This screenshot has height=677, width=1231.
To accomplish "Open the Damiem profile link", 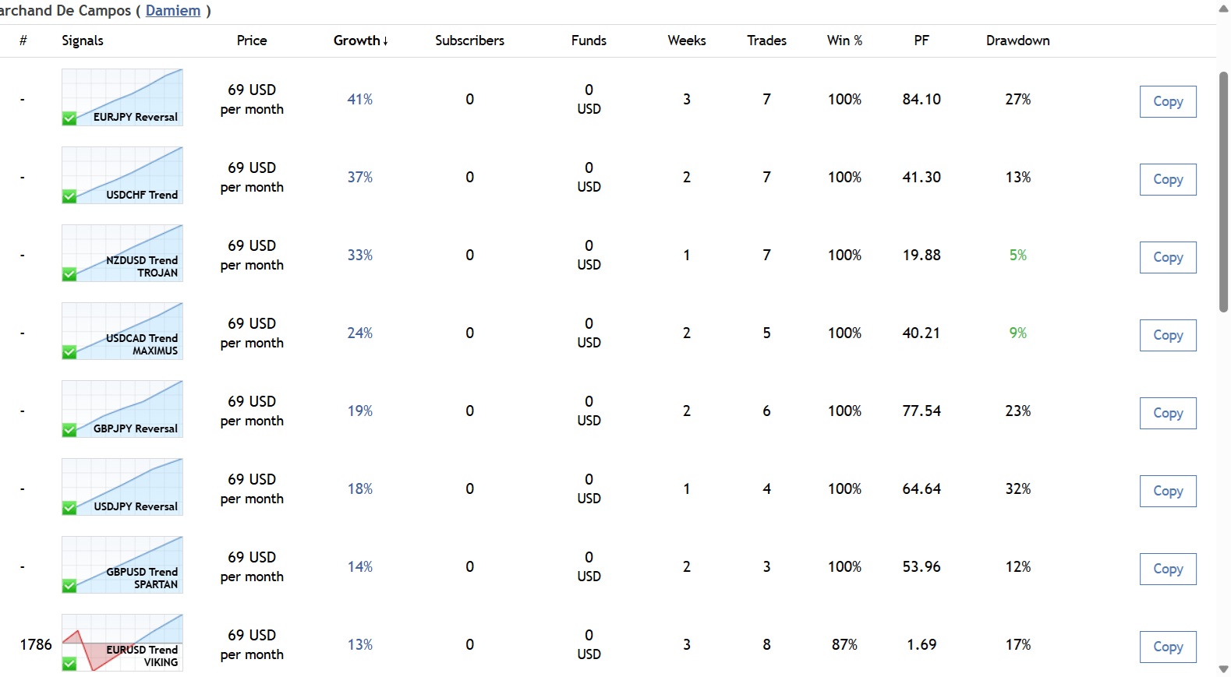I will click(x=173, y=11).
